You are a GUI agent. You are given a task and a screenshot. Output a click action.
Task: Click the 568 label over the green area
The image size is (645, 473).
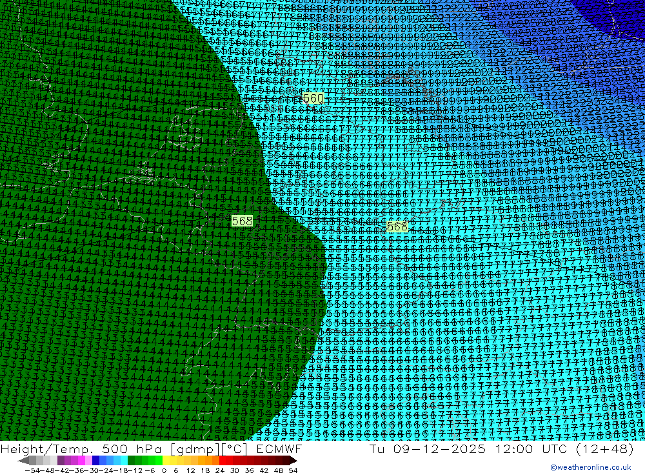[242, 221]
